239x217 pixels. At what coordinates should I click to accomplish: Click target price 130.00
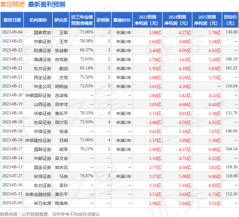point(231,32)
